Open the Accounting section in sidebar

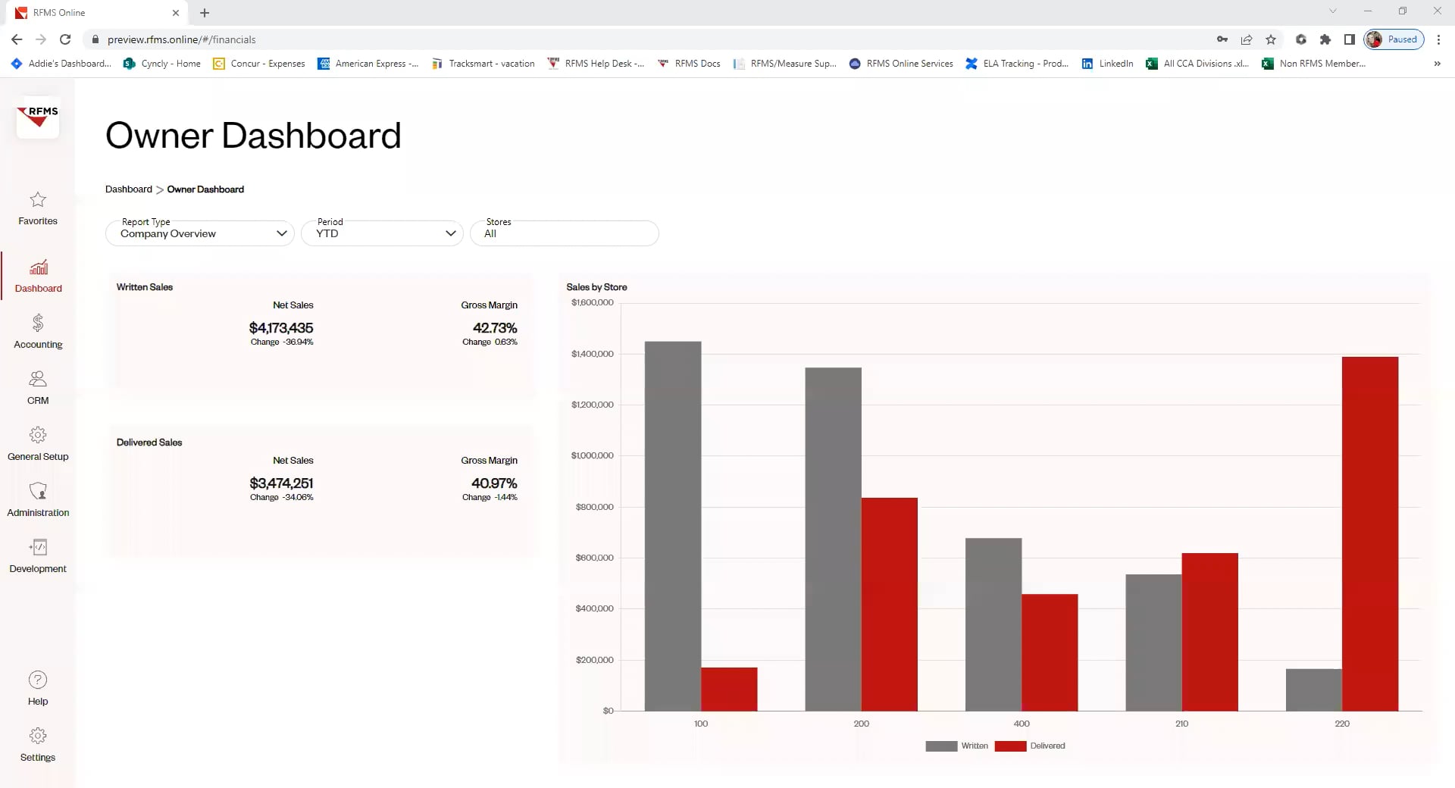(38, 331)
